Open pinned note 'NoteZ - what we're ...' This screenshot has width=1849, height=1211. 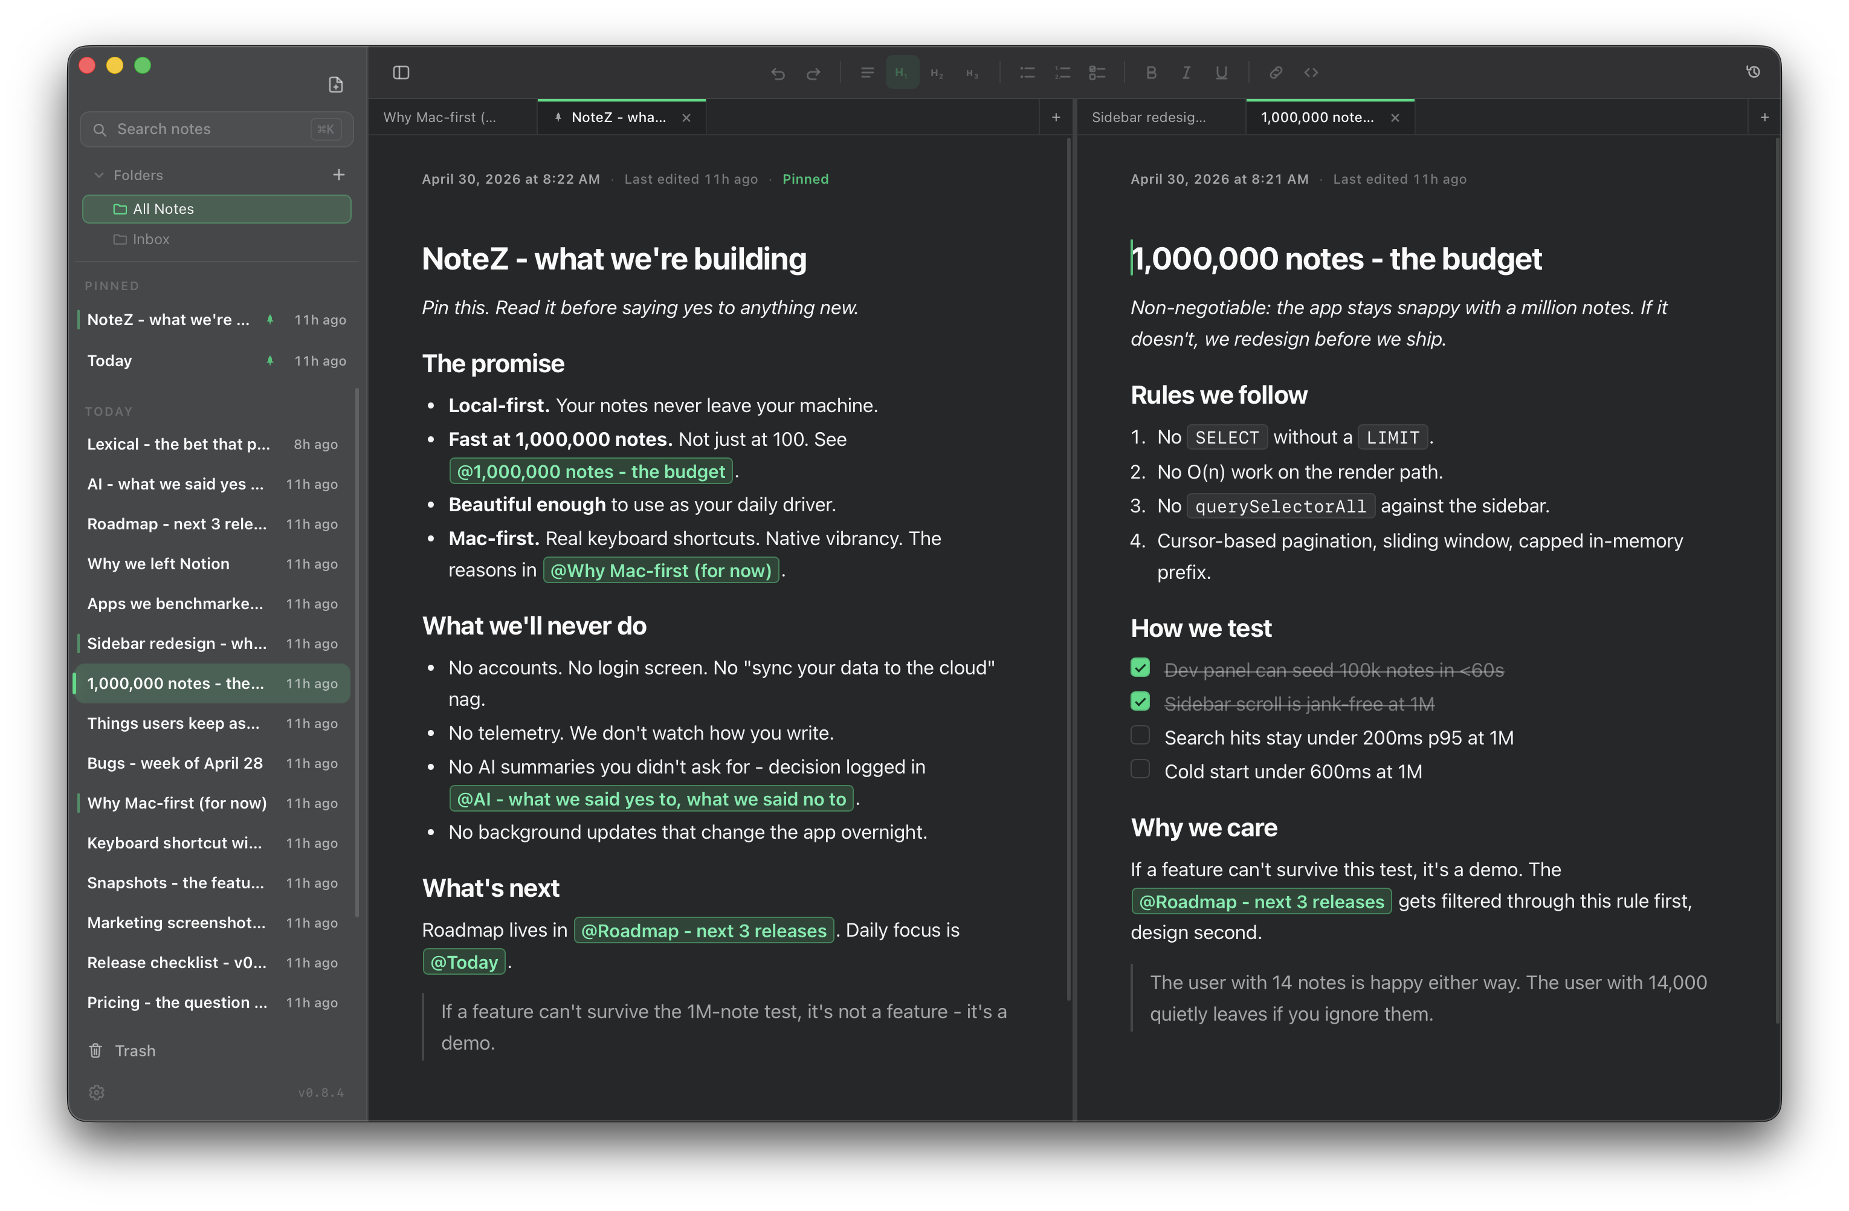[213, 319]
